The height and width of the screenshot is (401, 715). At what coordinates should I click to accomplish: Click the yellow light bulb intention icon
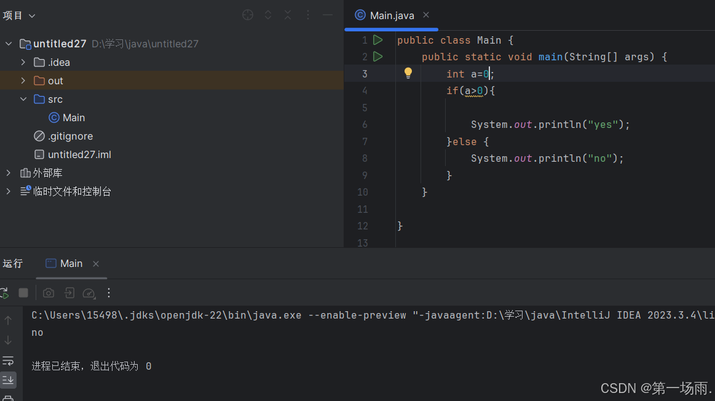tap(408, 73)
